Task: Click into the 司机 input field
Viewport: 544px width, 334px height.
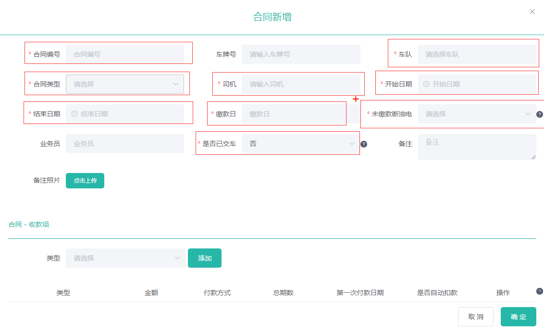Action: (300, 84)
